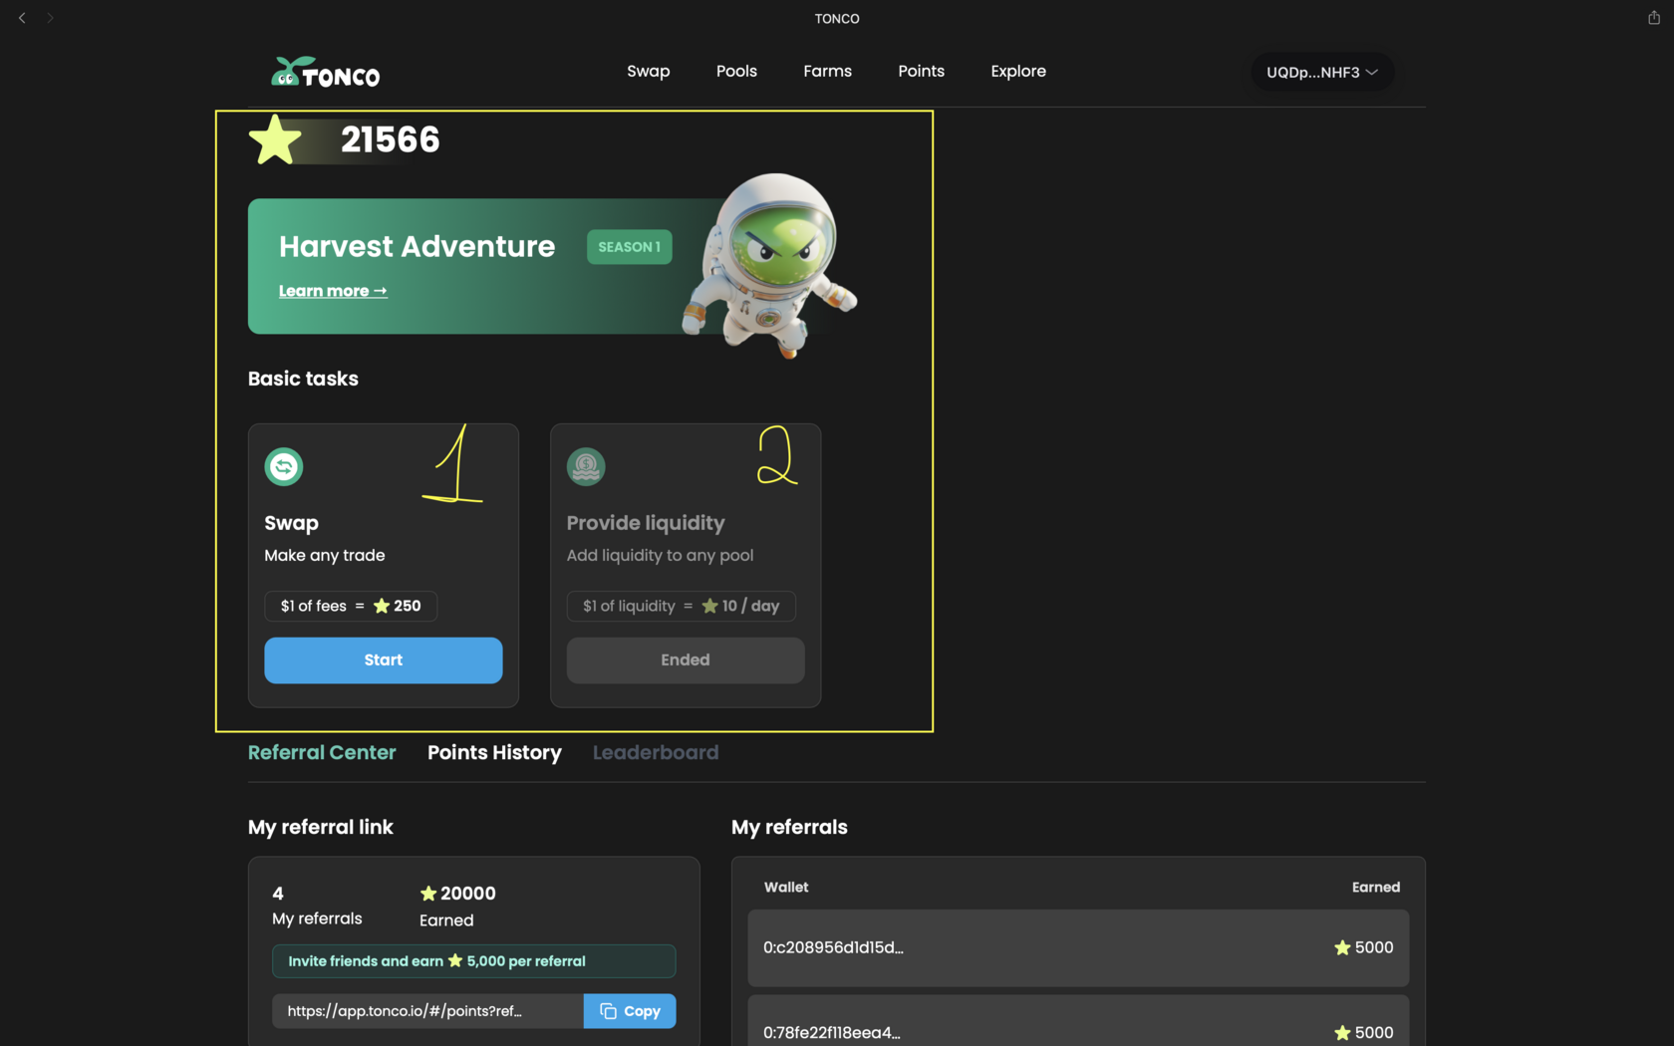Open Swap in the top navigation
This screenshot has height=1046, width=1674.
649,71
